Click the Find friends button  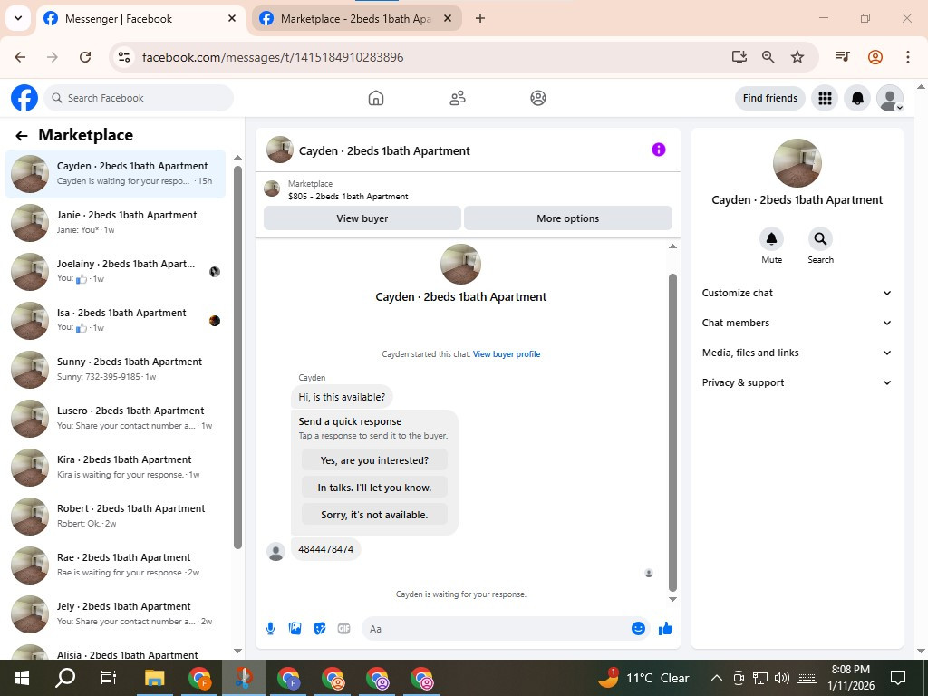pyautogui.click(x=770, y=98)
